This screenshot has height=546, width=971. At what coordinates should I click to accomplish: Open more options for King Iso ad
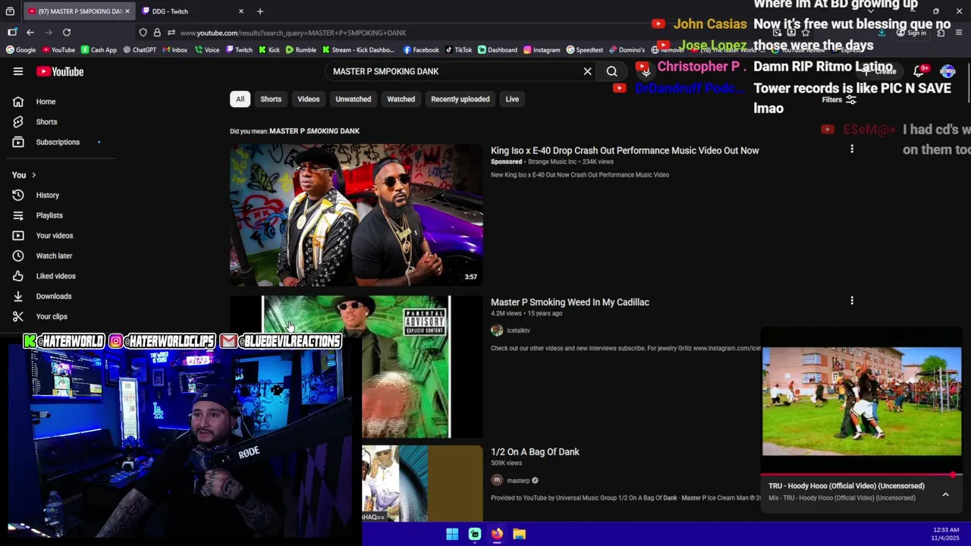point(852,149)
